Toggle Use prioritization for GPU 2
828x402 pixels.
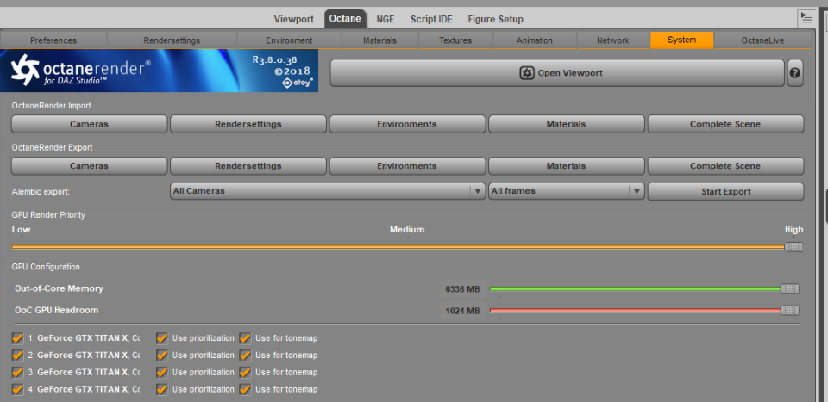click(x=162, y=356)
